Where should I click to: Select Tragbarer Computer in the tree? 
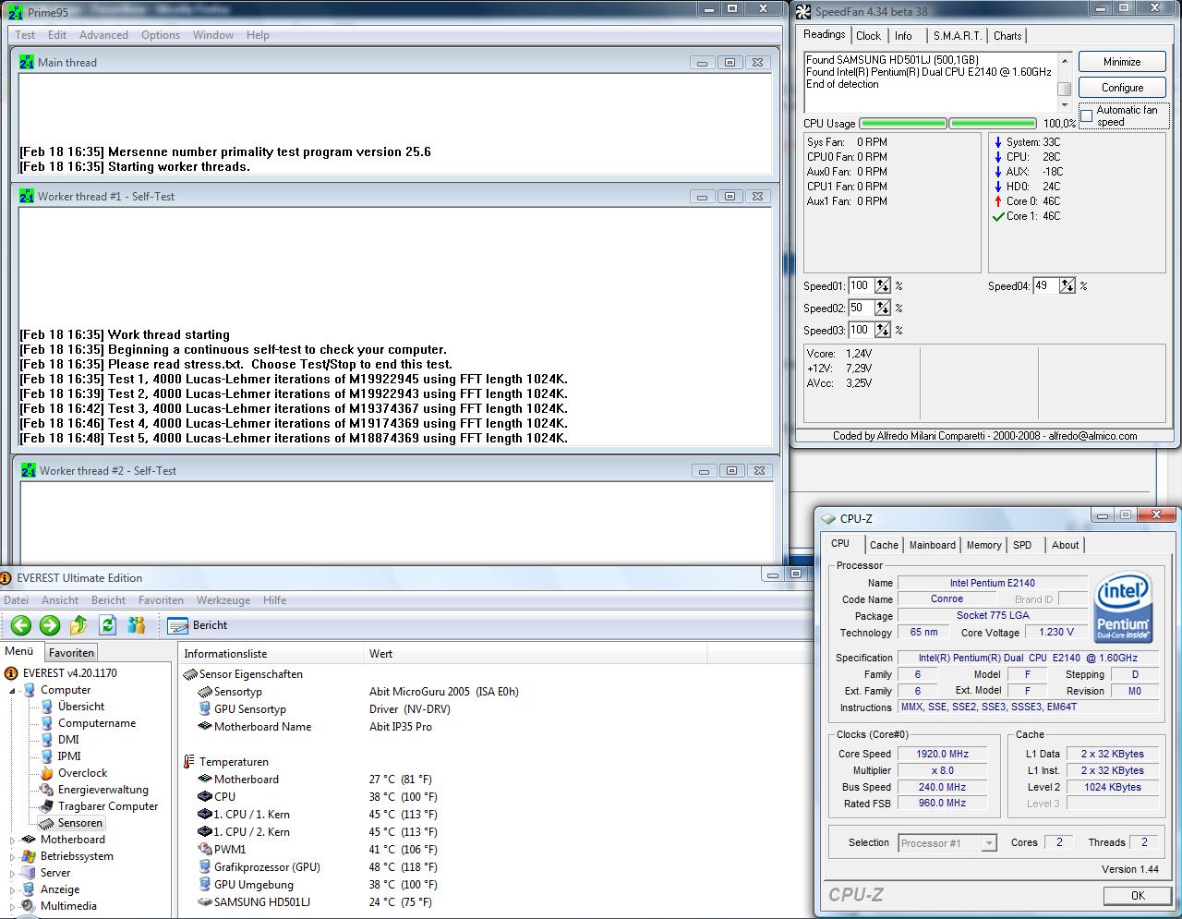click(x=108, y=806)
